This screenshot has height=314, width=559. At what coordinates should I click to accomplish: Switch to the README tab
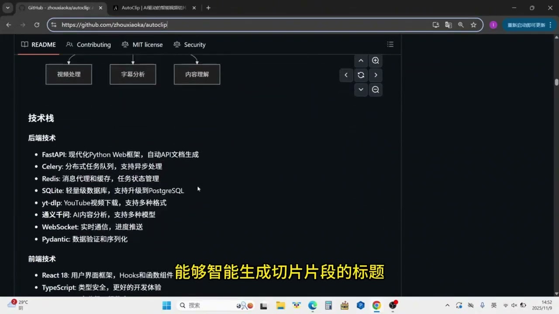[x=39, y=44]
